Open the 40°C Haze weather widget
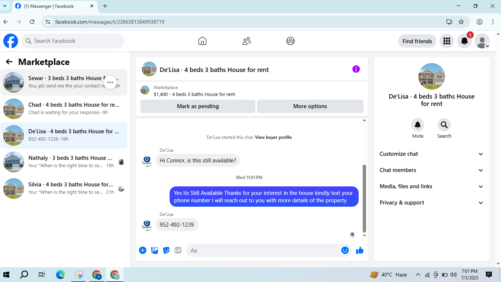The image size is (501, 282). click(x=389, y=275)
